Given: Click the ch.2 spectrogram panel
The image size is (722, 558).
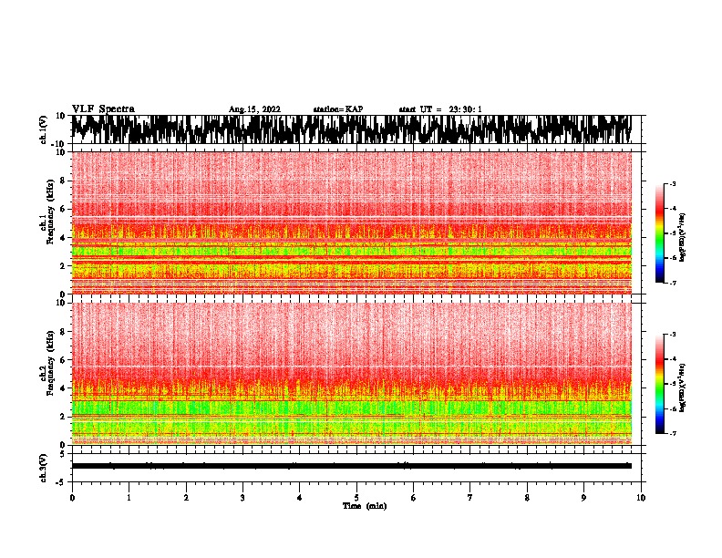Looking at the screenshot, I should pos(351,374).
